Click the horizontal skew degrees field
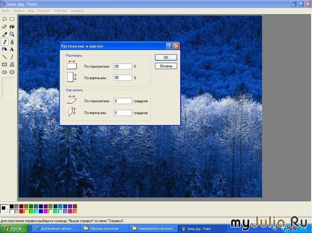Screen dimensions: 312x233 click(x=123, y=101)
